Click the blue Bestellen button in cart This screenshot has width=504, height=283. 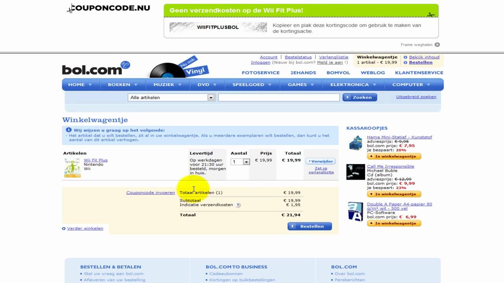(310, 226)
